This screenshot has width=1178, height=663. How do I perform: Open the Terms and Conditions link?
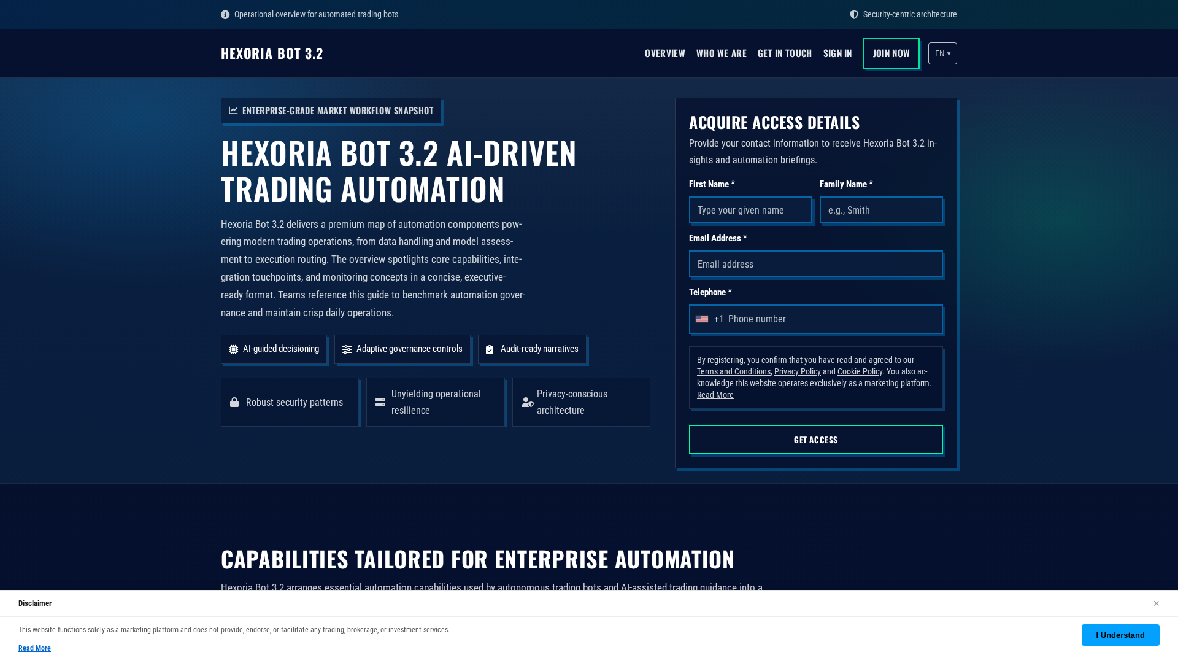pos(734,371)
